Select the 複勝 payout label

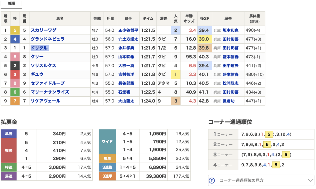click(9, 151)
